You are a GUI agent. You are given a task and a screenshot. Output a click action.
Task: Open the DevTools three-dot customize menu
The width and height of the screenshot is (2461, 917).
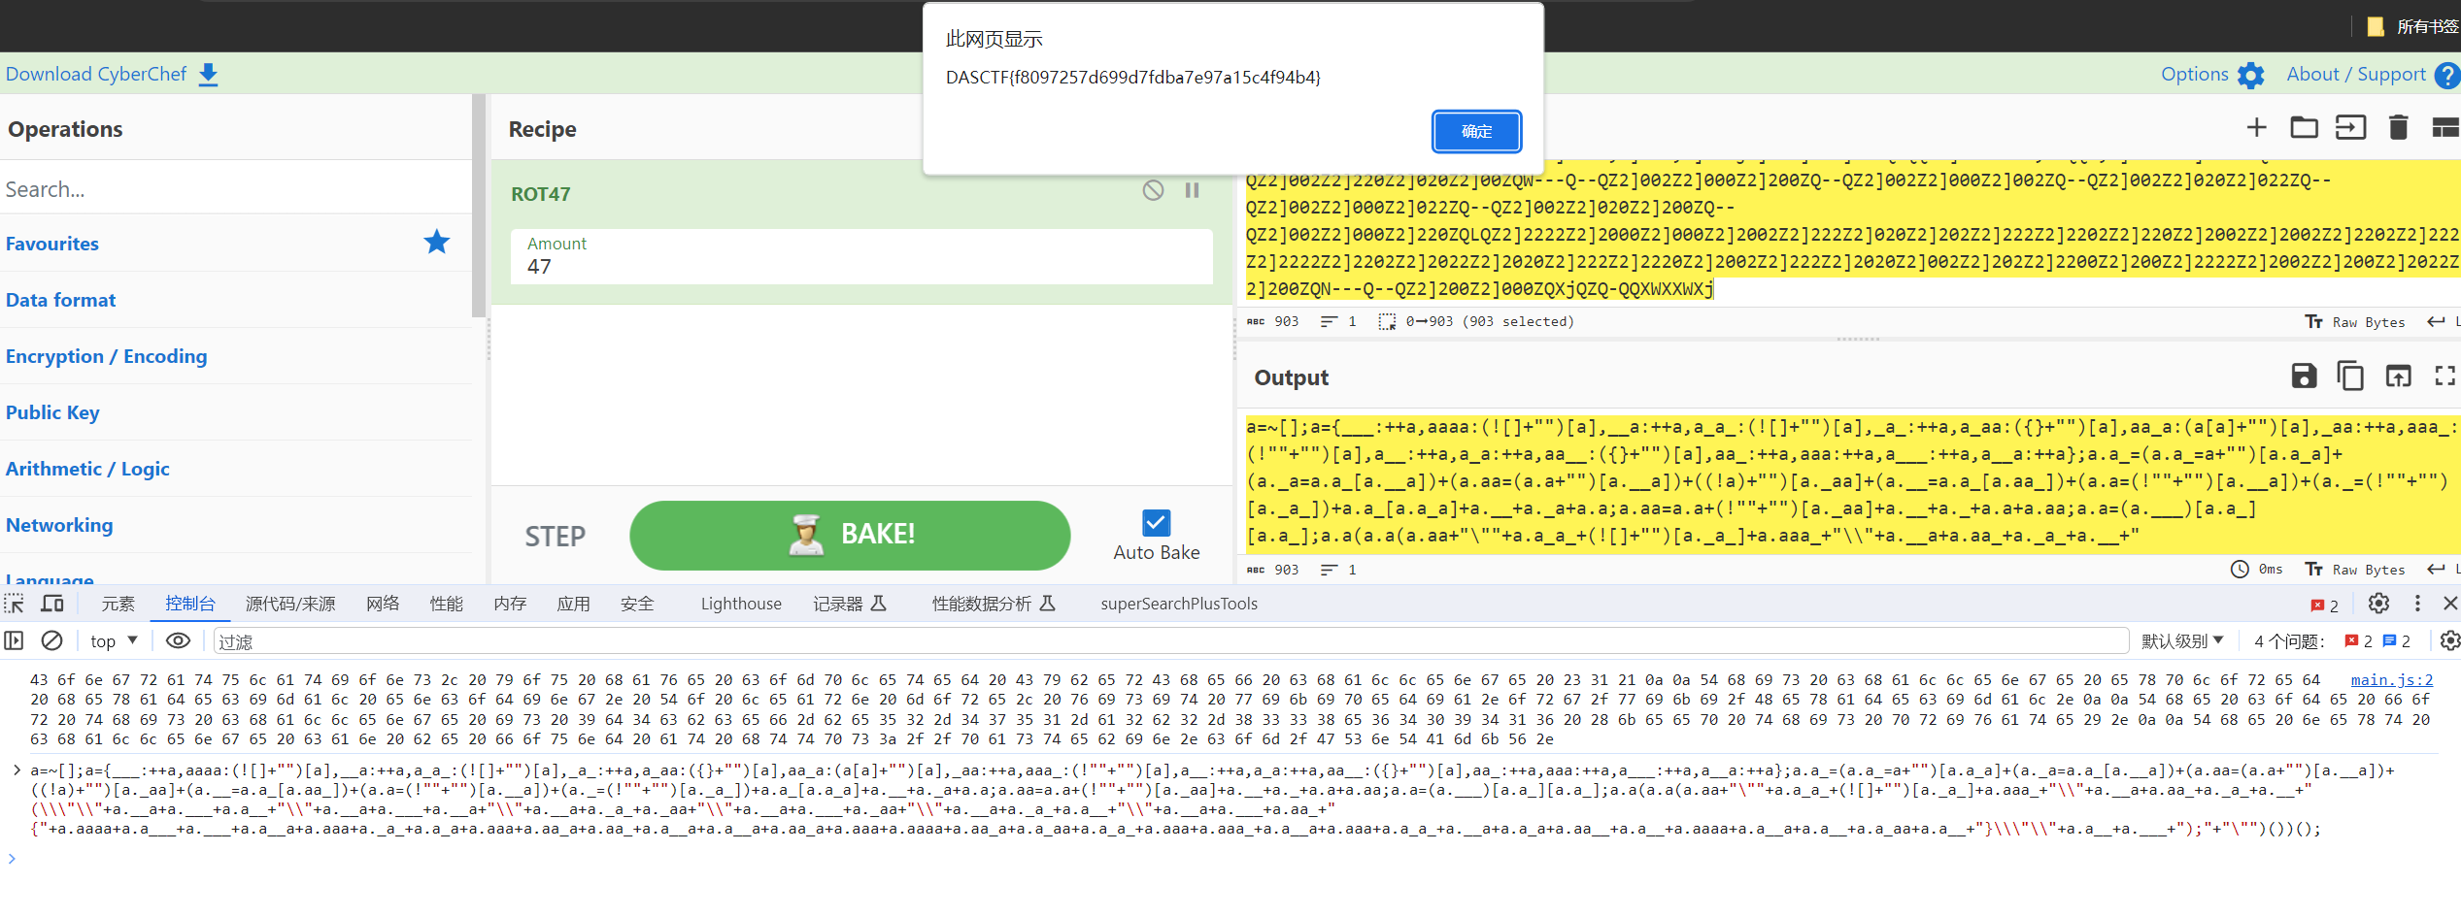2417,604
